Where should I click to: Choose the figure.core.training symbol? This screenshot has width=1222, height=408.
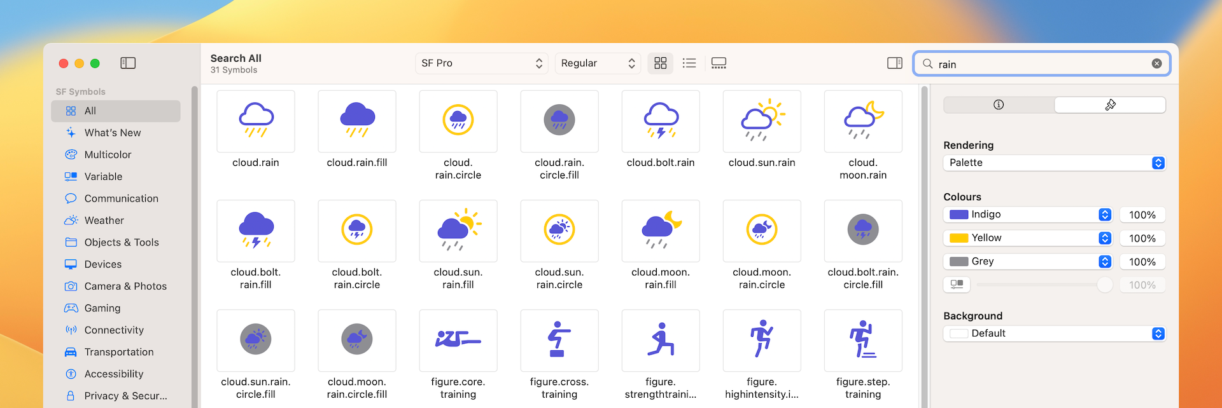458,341
